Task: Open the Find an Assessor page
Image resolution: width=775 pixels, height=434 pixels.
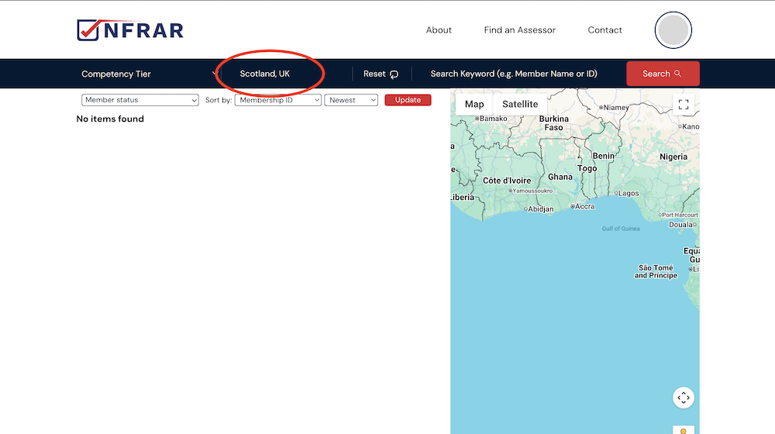Action: click(519, 30)
